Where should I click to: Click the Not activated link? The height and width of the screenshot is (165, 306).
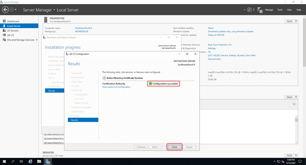coord(214,59)
